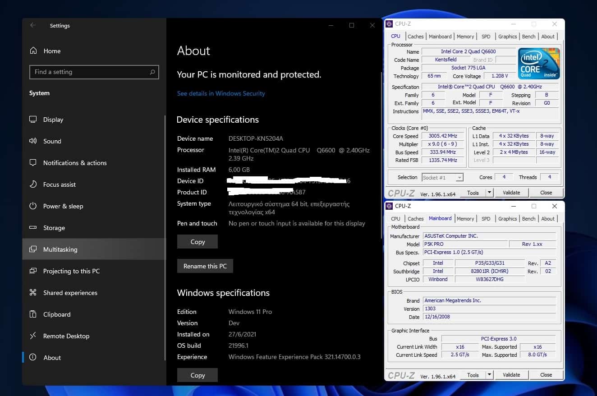Click the Edition value Windows 11 Pro
The height and width of the screenshot is (396, 597).
(x=250, y=312)
